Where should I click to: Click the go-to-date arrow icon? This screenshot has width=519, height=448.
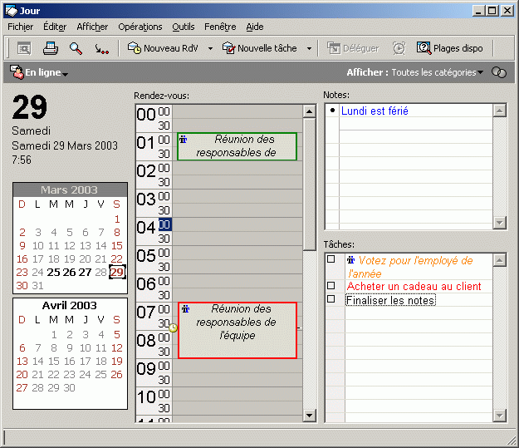pyautogui.click(x=101, y=49)
